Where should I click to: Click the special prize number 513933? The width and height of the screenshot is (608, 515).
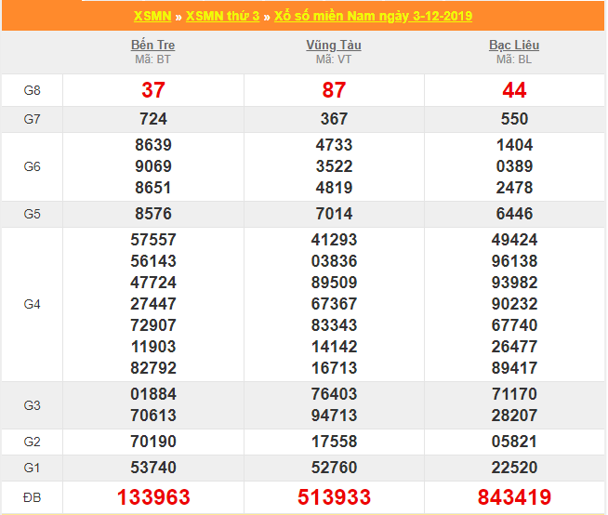[334, 497]
